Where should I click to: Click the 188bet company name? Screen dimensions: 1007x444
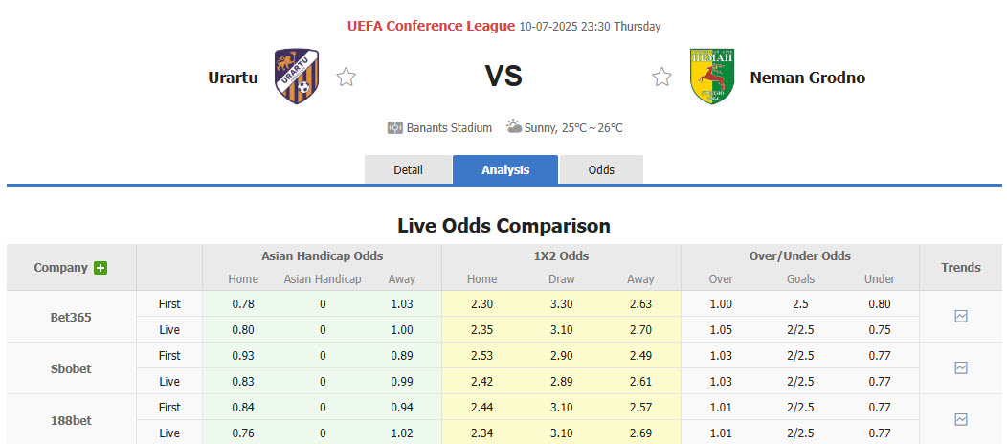[x=71, y=420]
